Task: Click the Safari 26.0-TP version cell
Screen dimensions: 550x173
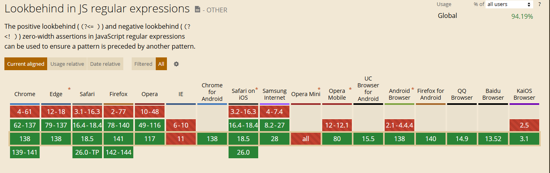Action: [x=87, y=152]
